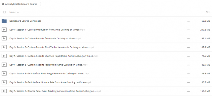Open the Annielytics Dashboard Course breadcrumb

21,4
